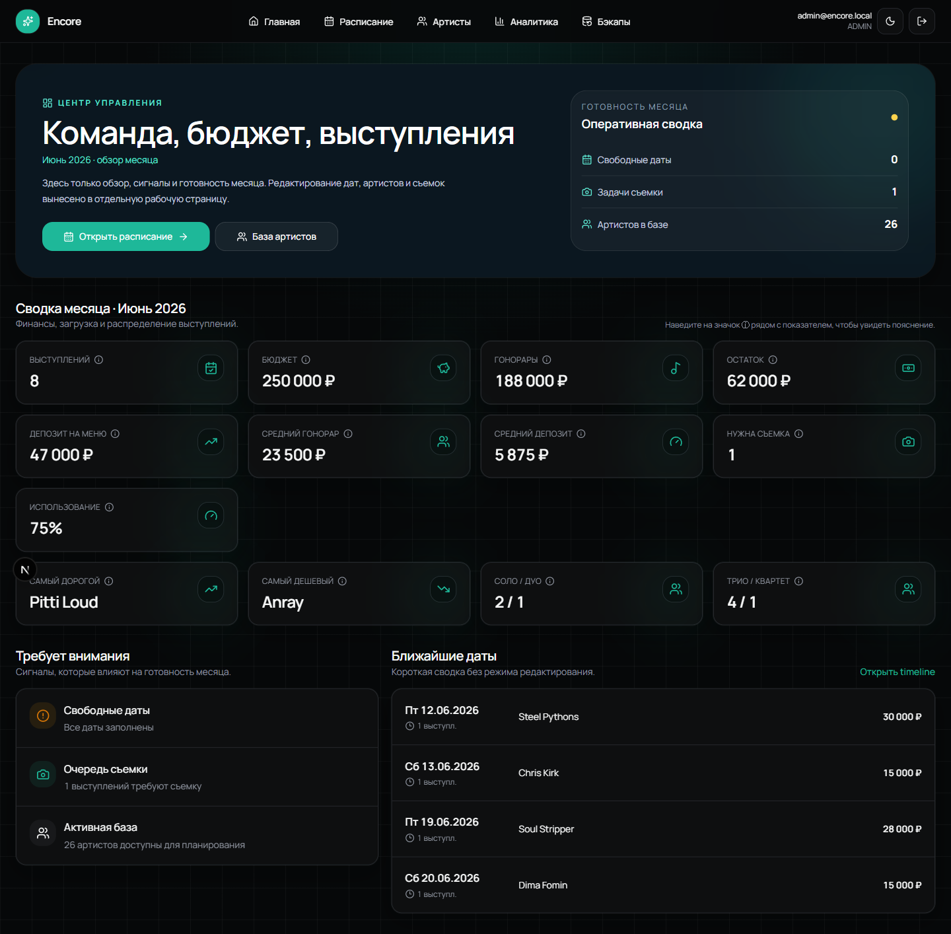Image resolution: width=951 pixels, height=934 pixels.
Task: Click info icon beside Депозит на меню
Action: (x=115, y=434)
